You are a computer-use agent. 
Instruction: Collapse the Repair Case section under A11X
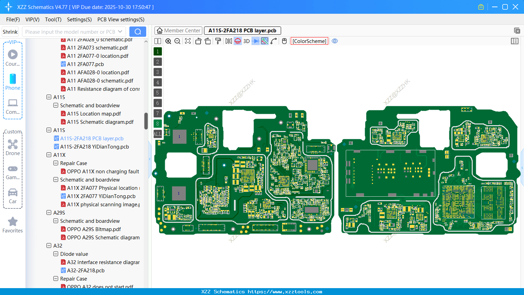coord(55,163)
